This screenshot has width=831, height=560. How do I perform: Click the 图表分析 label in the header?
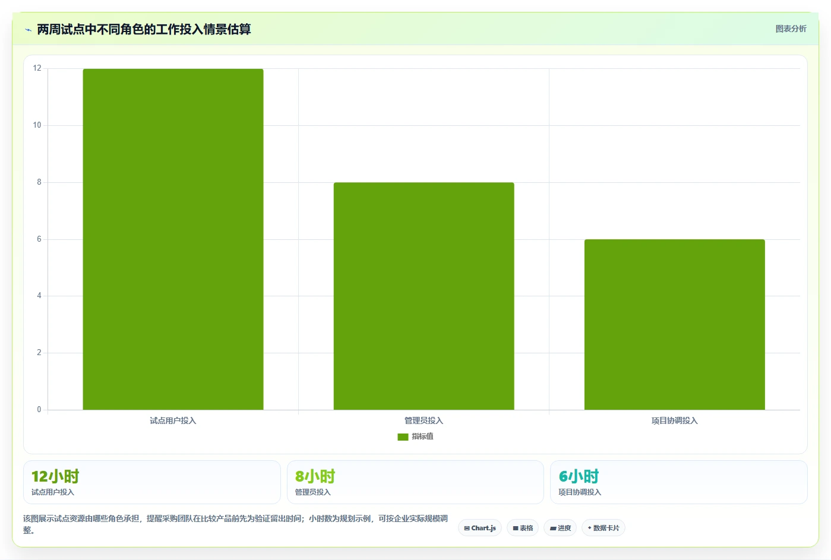[791, 29]
